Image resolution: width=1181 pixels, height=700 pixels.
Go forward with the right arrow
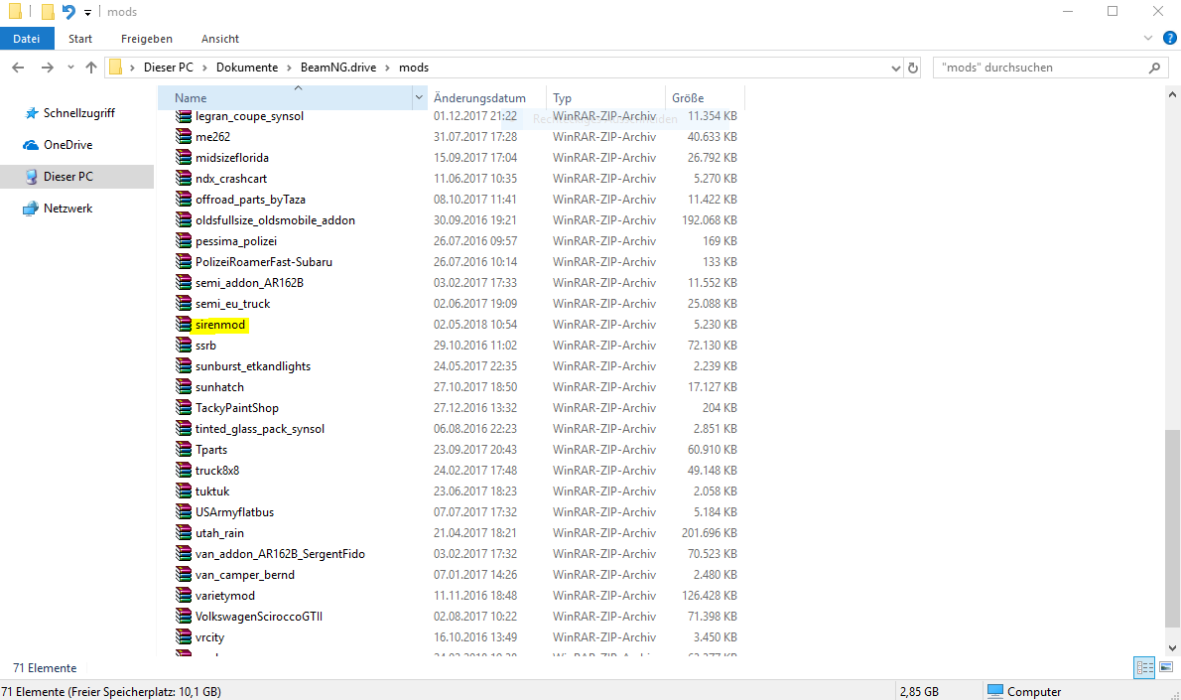(x=47, y=68)
